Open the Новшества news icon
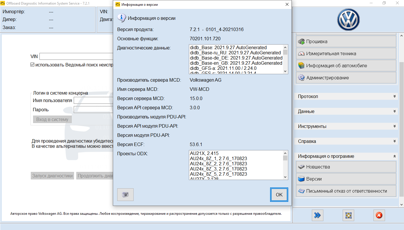404x230 pixels. tap(301, 167)
